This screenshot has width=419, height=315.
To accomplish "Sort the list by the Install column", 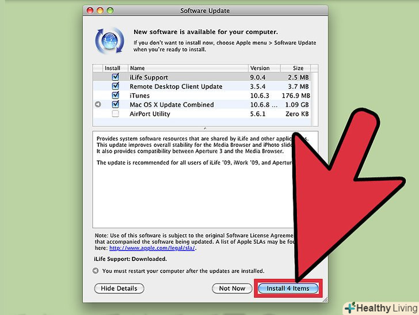I will 115,68.
